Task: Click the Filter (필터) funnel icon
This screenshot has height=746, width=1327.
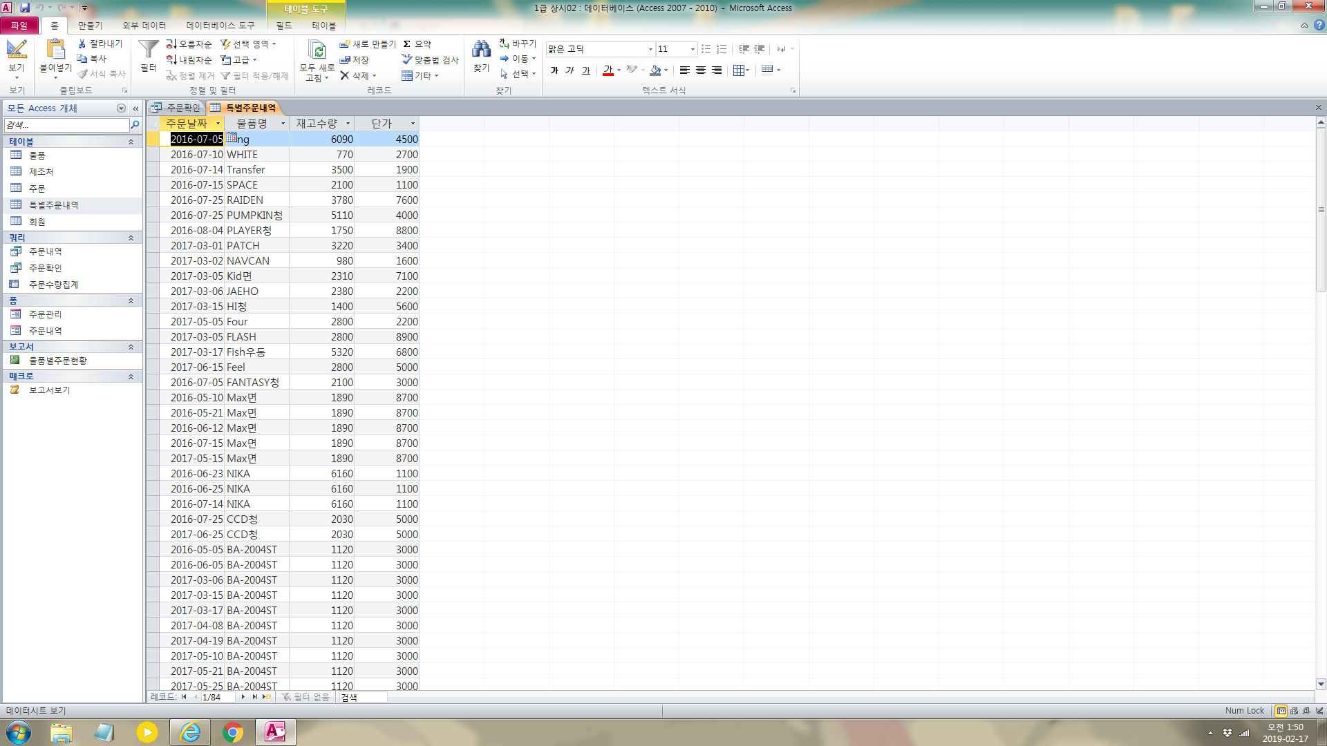Action: coord(148,50)
